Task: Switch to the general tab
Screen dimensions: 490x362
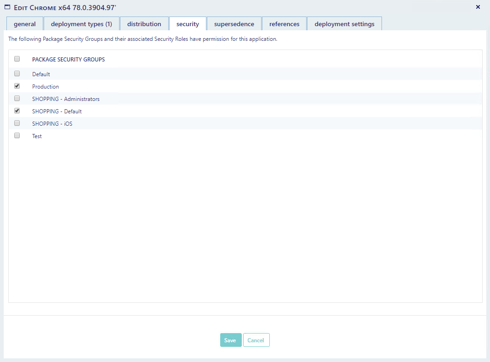Action: tap(25, 24)
